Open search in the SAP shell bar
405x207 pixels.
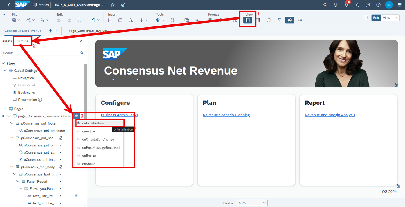click(325, 5)
